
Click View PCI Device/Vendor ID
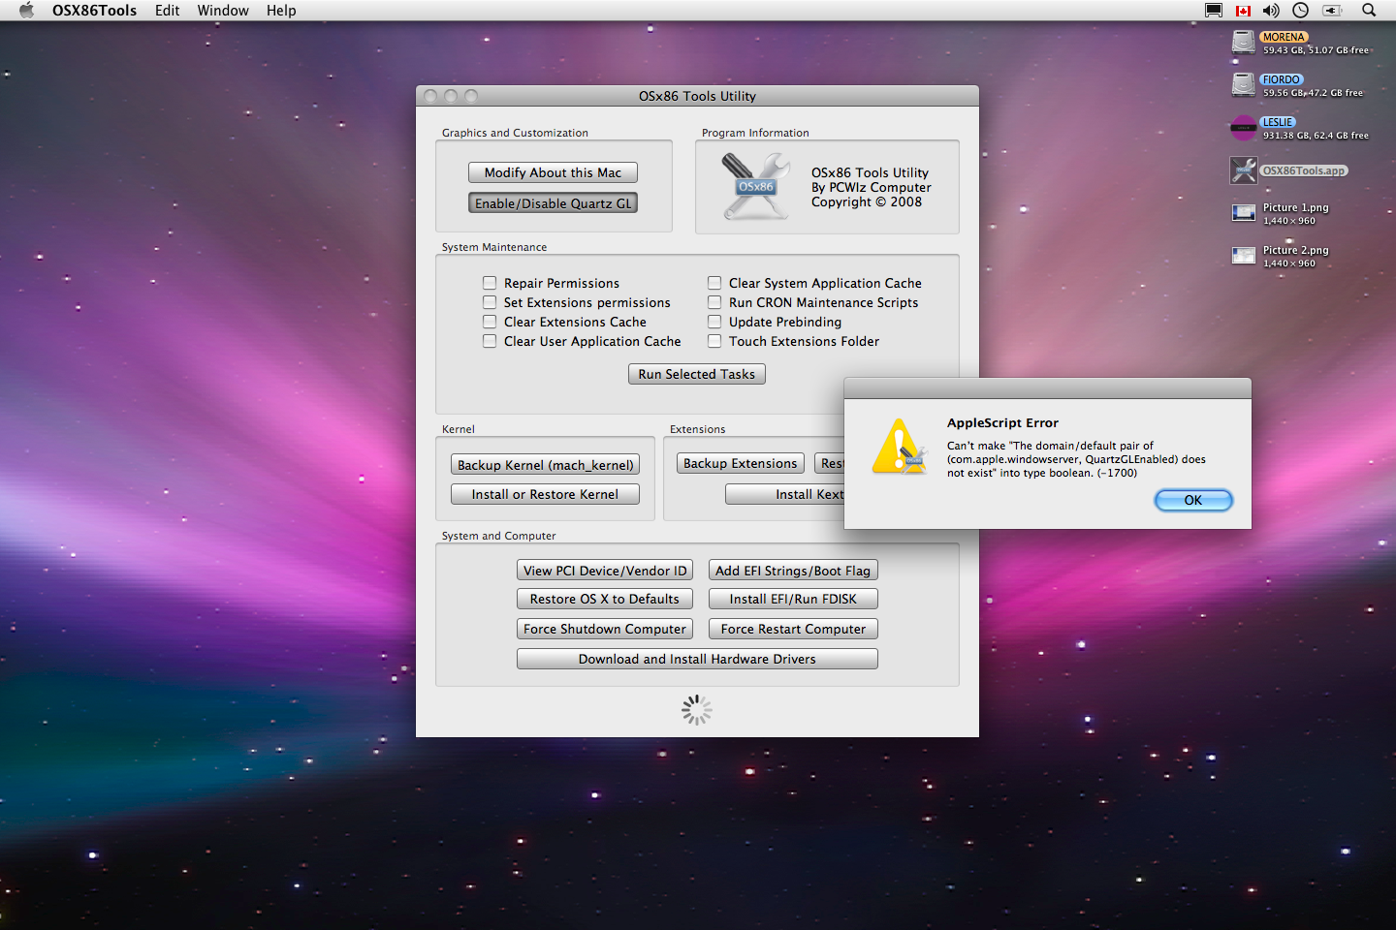605,571
